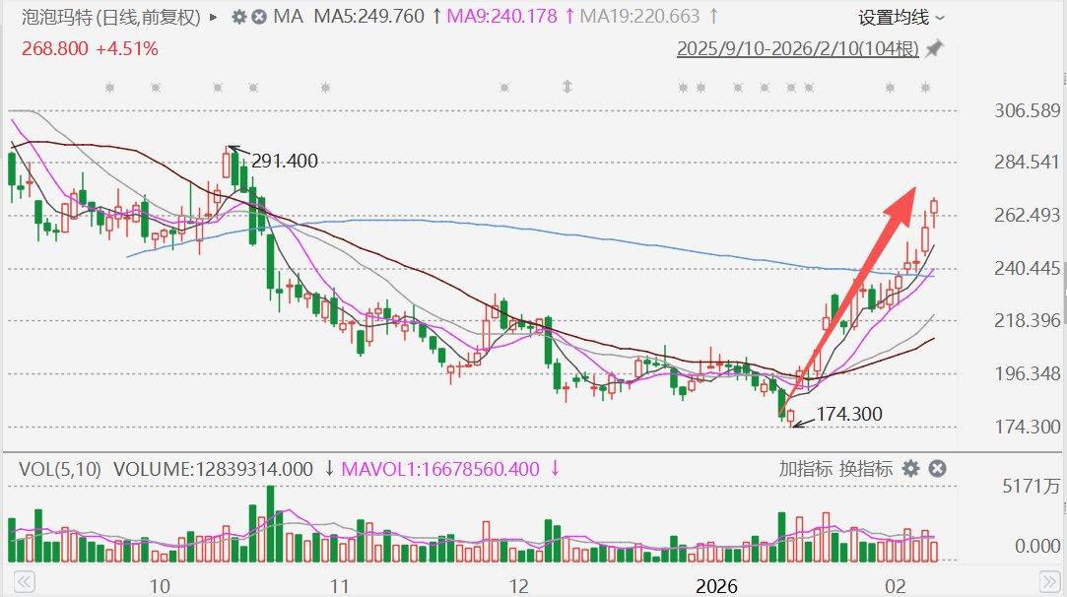Click the last event marker at top right

point(925,88)
